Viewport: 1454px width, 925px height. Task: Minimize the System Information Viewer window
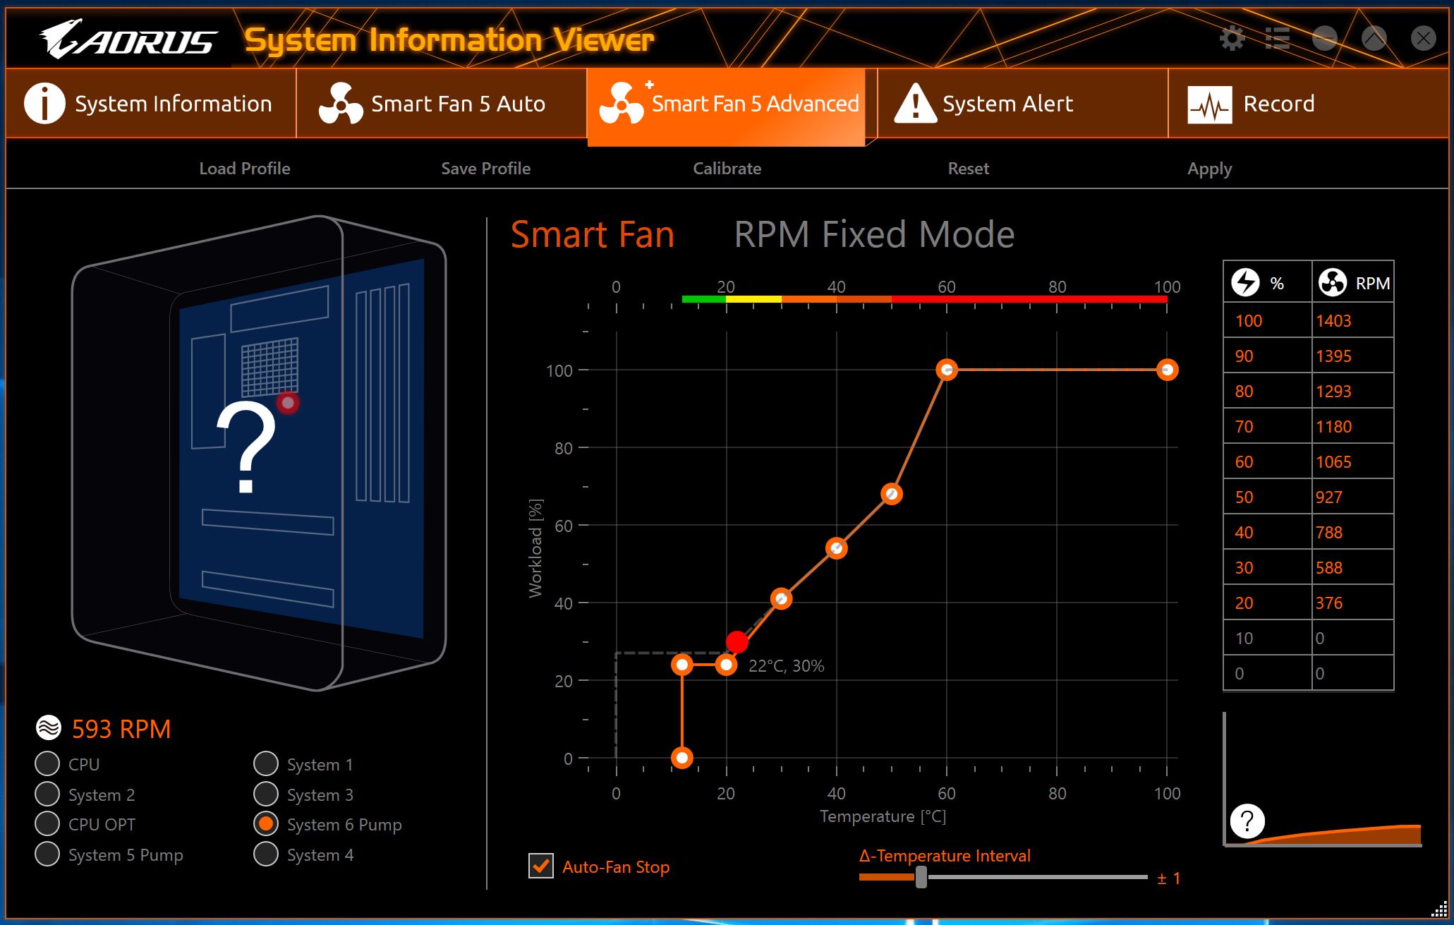point(1325,38)
